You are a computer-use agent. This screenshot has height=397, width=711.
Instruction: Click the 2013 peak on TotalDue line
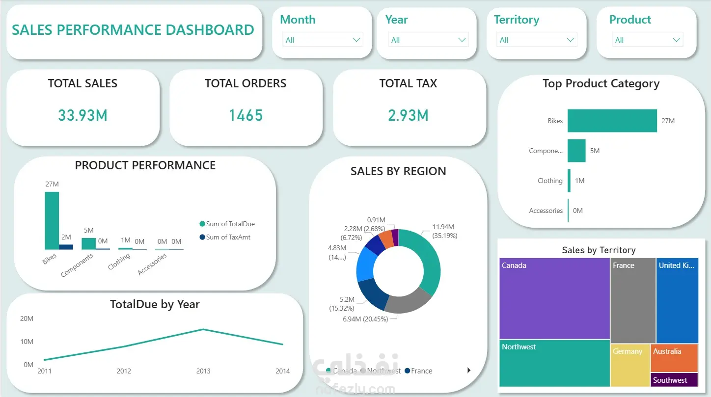203,329
